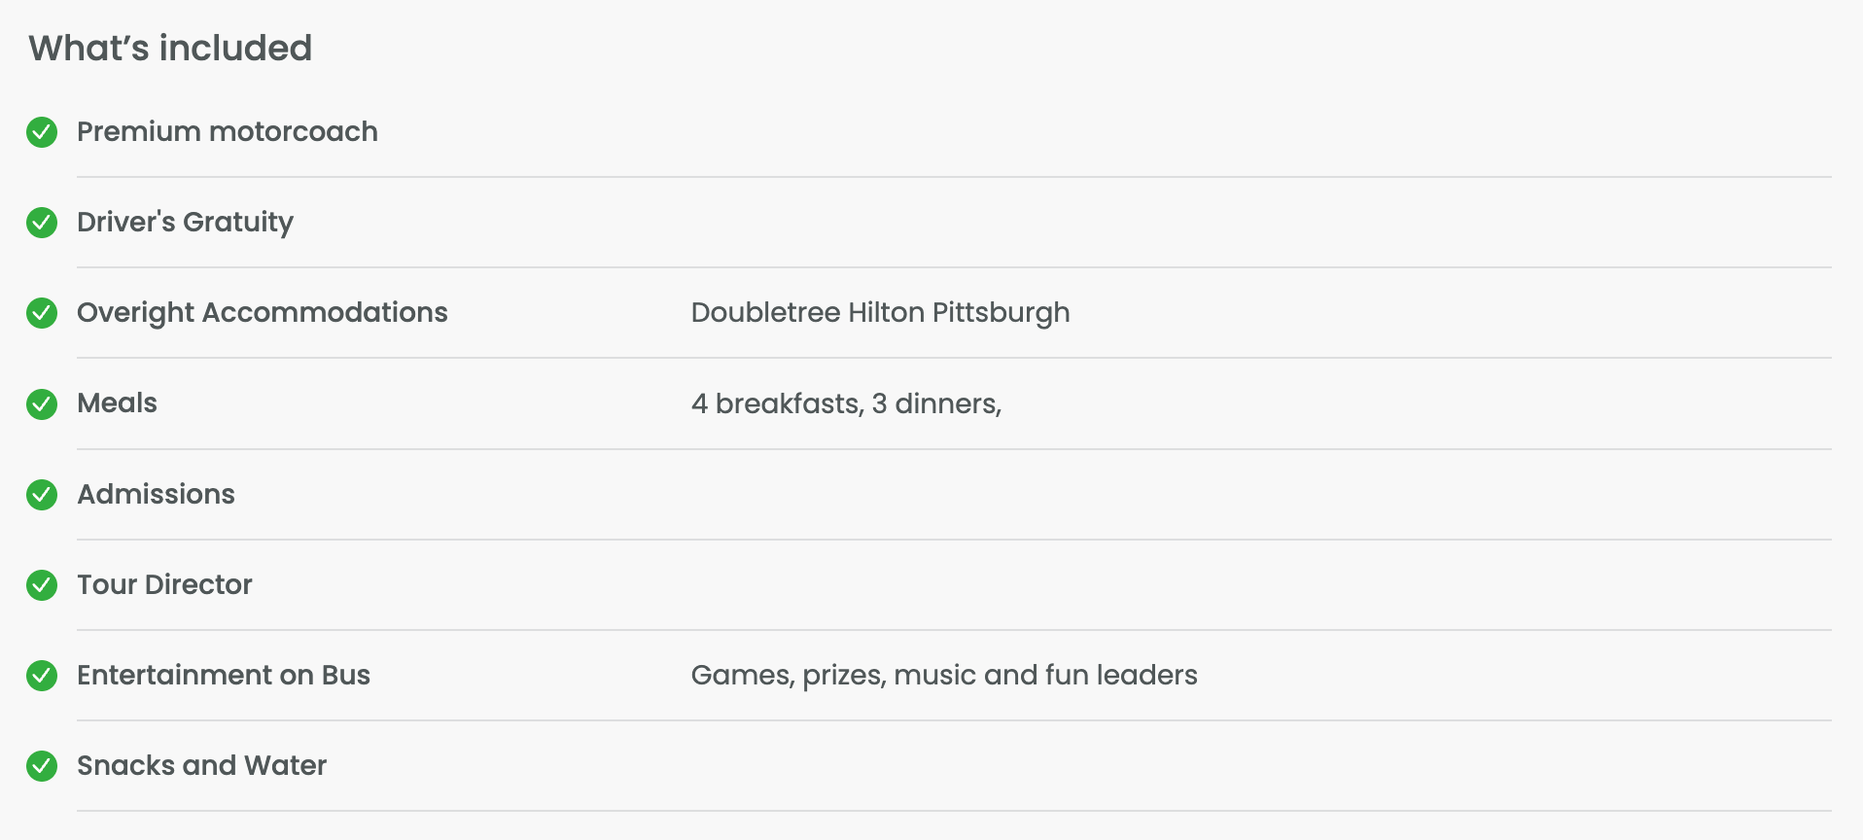Click the checkmark icon next to Driver's Gratuity

pyautogui.click(x=42, y=223)
